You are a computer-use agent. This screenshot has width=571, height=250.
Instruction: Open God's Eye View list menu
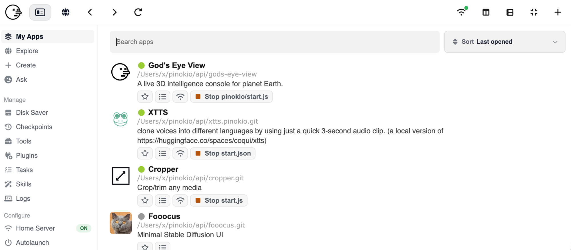point(163,96)
